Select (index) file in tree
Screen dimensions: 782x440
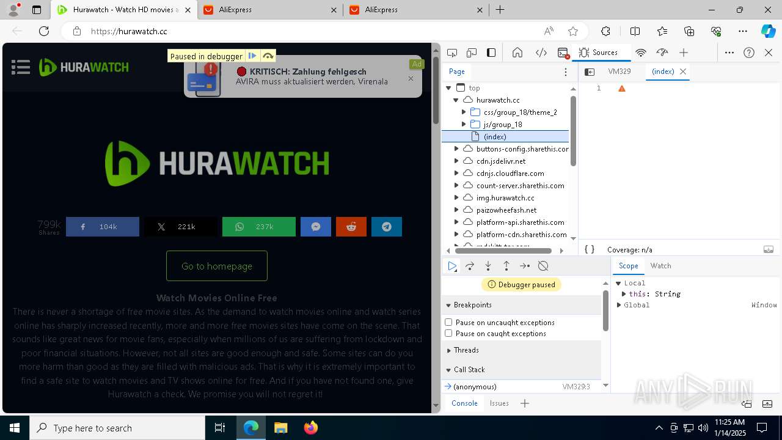505,137
